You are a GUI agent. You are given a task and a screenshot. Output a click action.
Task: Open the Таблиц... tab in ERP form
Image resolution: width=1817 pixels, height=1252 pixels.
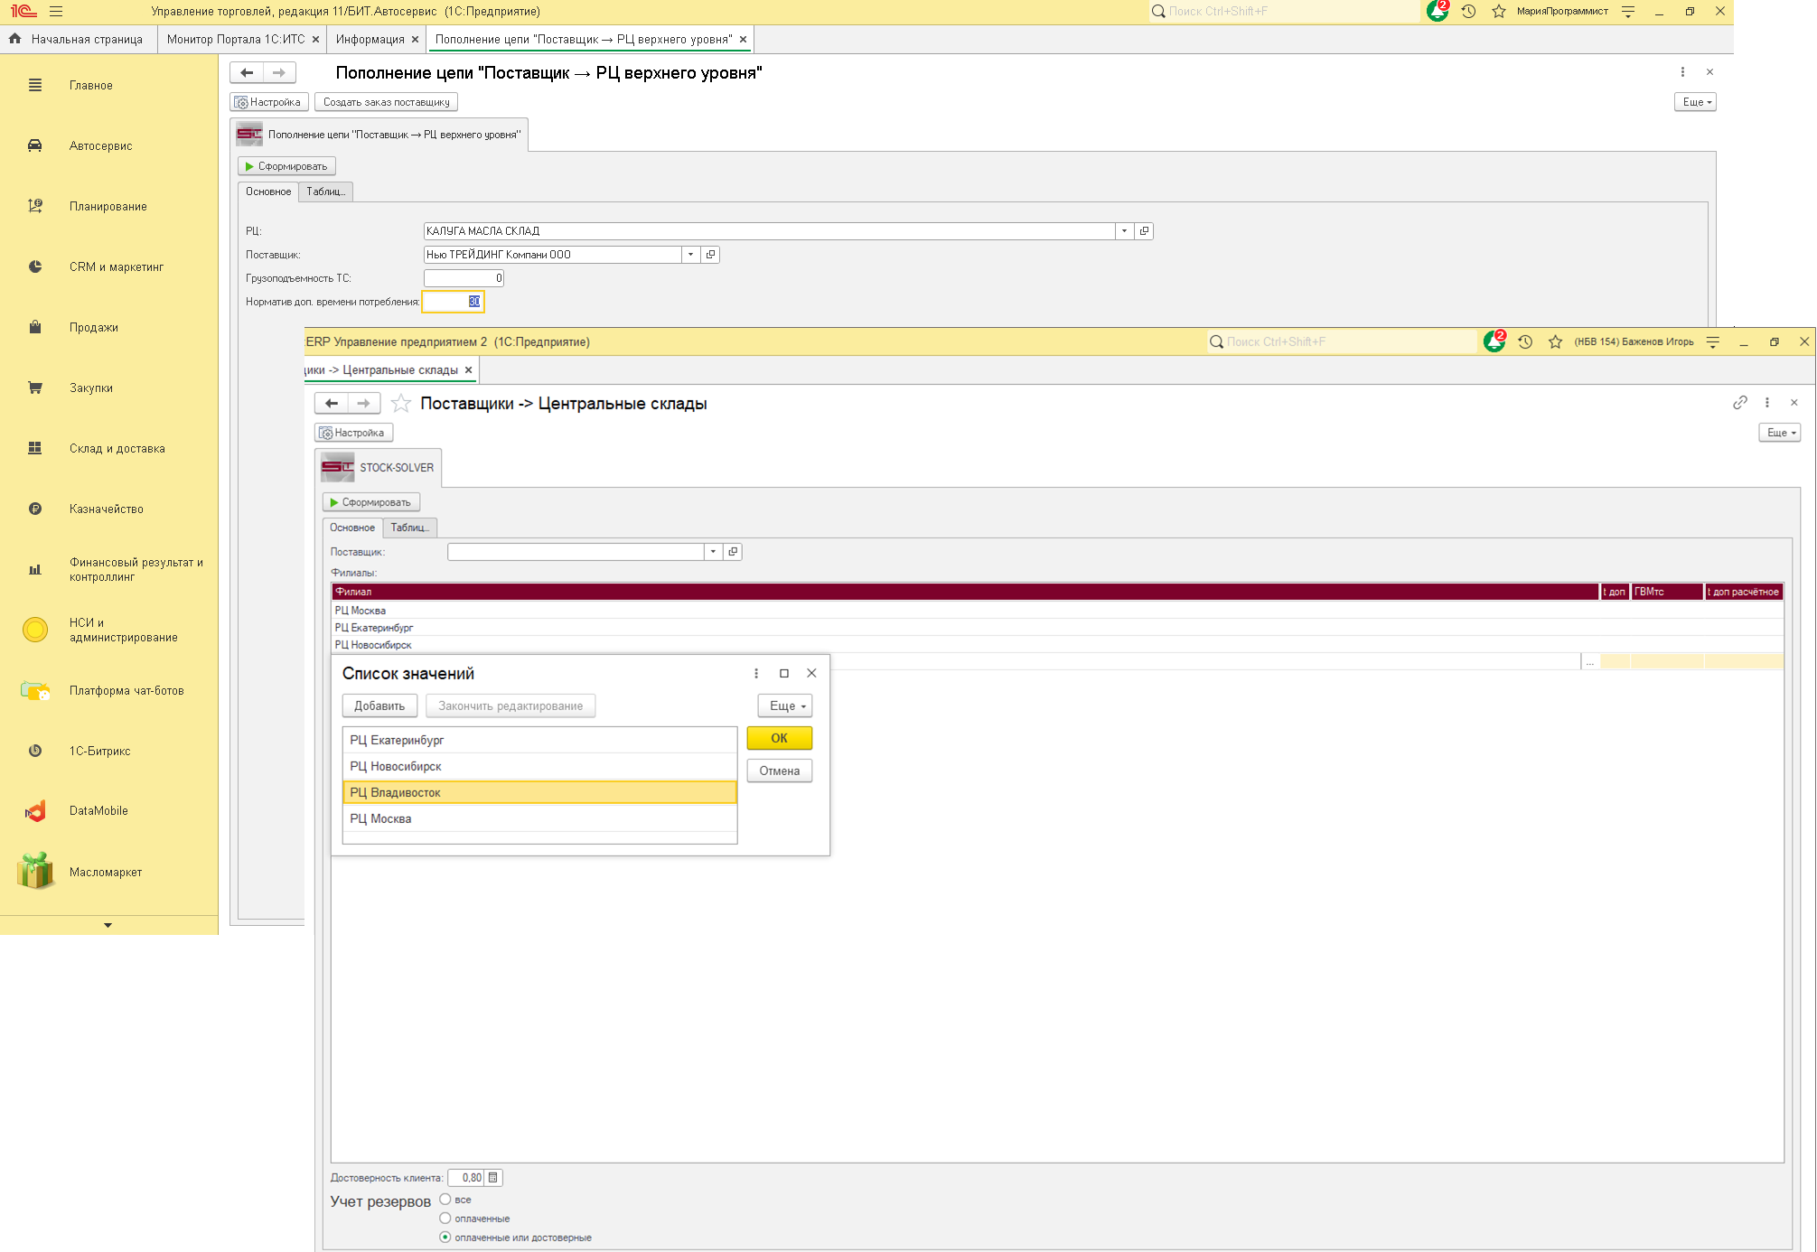(x=409, y=528)
